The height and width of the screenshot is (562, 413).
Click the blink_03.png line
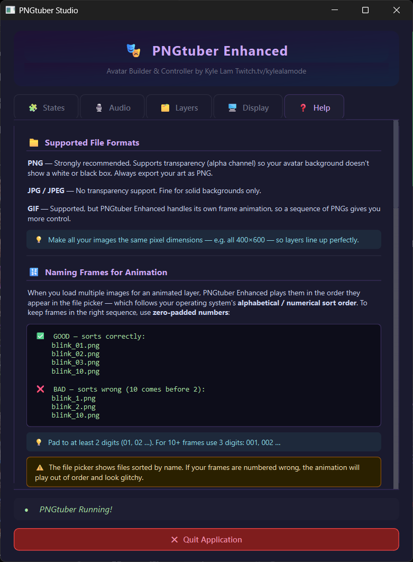click(76, 362)
